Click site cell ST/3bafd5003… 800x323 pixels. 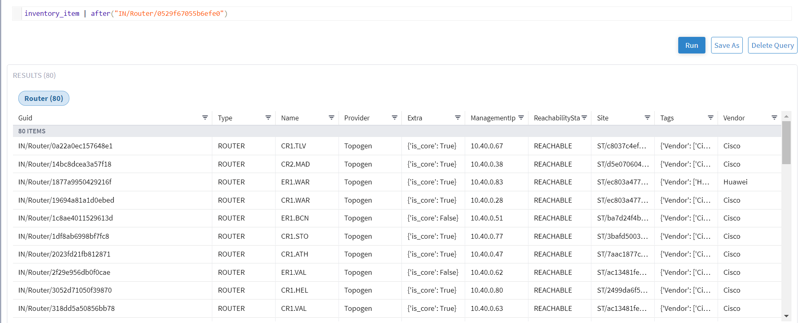click(x=623, y=236)
